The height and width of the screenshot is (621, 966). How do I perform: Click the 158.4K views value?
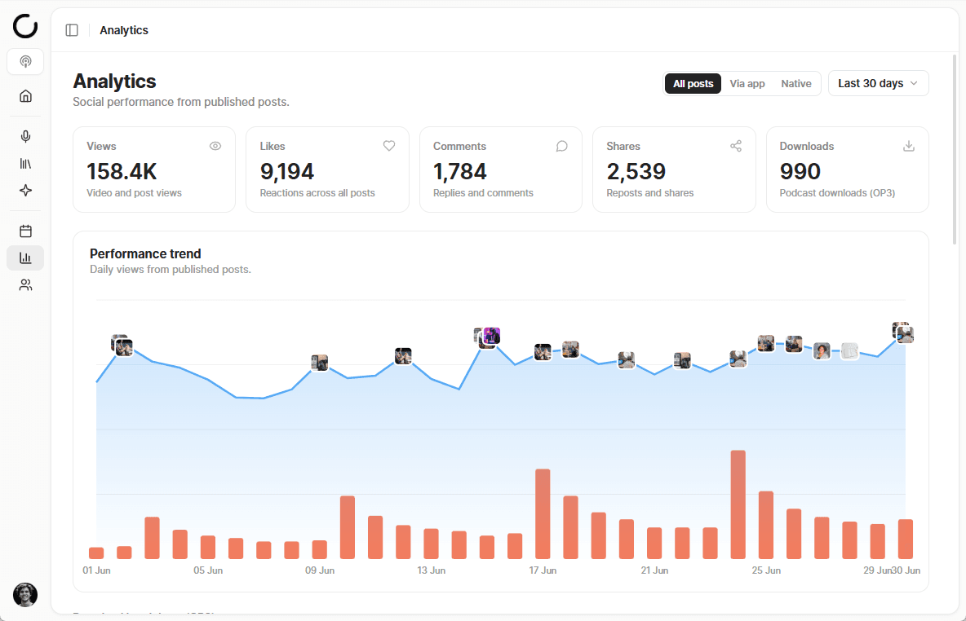pos(122,172)
